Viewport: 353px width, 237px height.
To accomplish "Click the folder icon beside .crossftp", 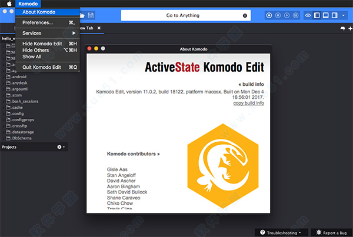I will pyautogui.click(x=8, y=126).
